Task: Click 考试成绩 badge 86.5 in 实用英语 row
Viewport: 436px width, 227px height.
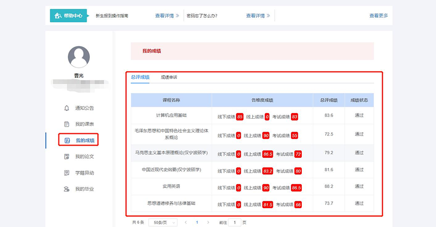Action: click(297, 188)
